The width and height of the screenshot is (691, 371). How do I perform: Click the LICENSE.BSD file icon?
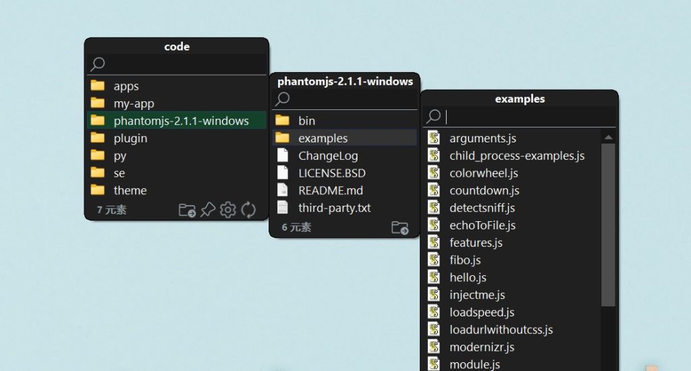click(283, 173)
